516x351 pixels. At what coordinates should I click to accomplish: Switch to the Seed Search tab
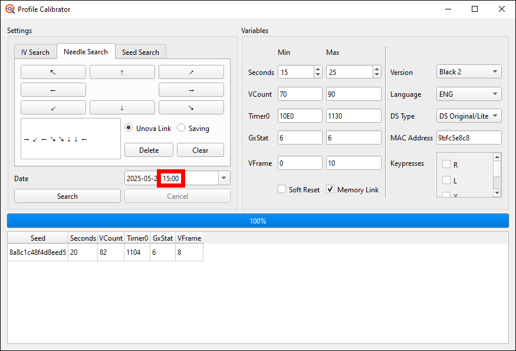pos(140,52)
